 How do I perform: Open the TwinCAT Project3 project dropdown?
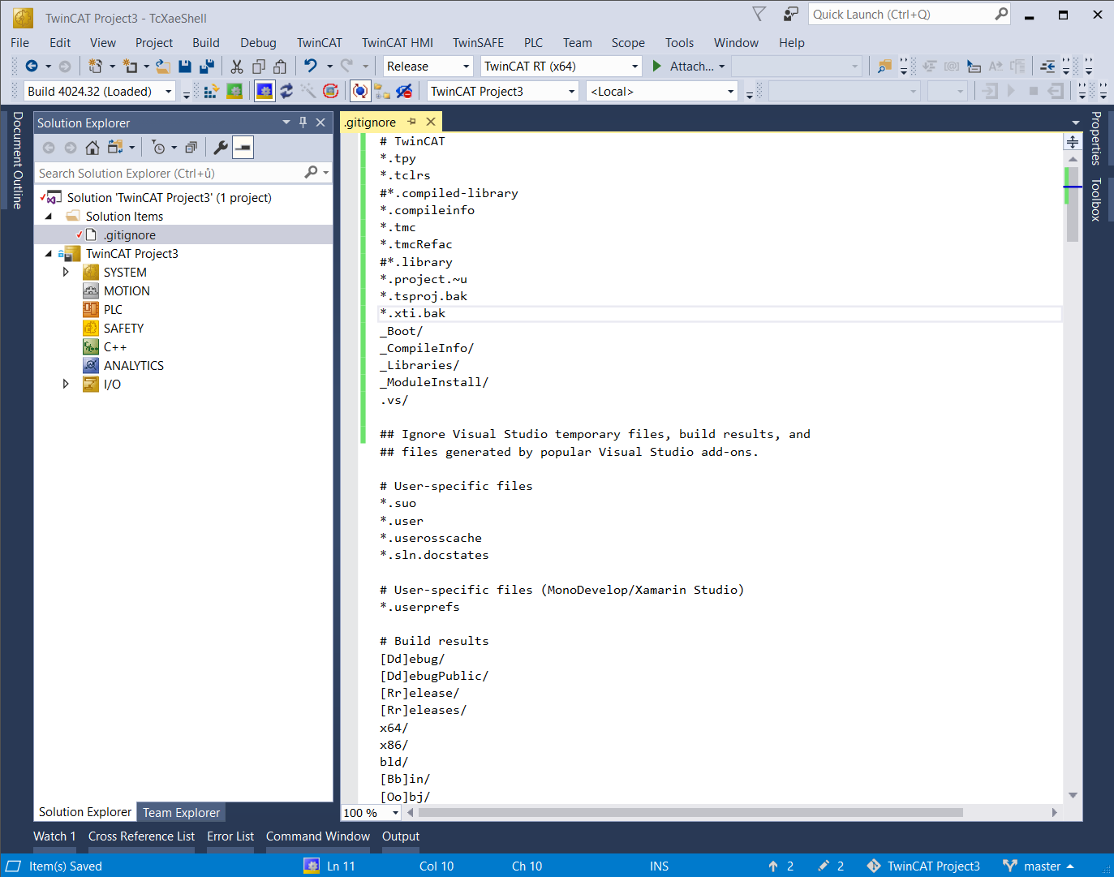[x=571, y=92]
